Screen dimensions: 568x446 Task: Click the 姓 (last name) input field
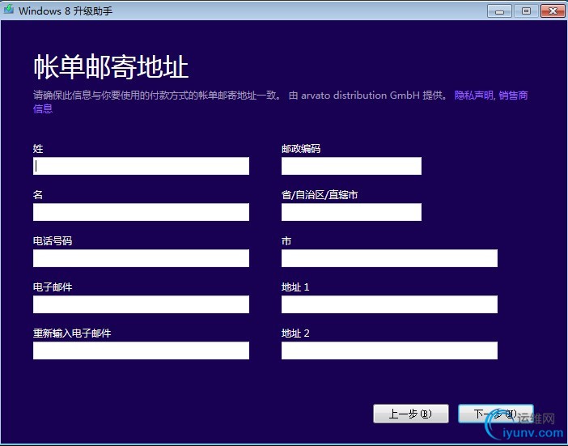[x=141, y=166]
